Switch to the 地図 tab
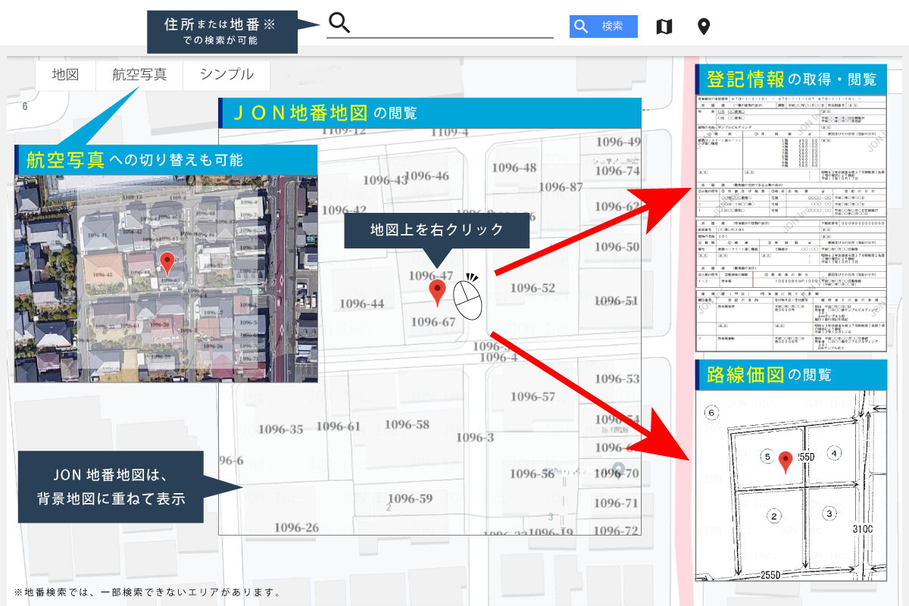This screenshot has width=909, height=606. click(x=66, y=75)
